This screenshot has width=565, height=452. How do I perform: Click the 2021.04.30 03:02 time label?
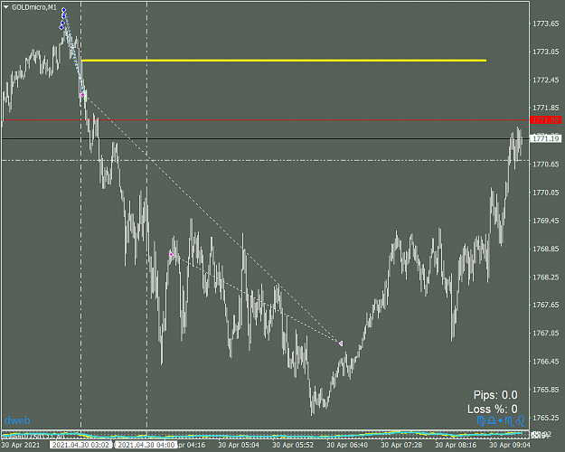point(80,445)
